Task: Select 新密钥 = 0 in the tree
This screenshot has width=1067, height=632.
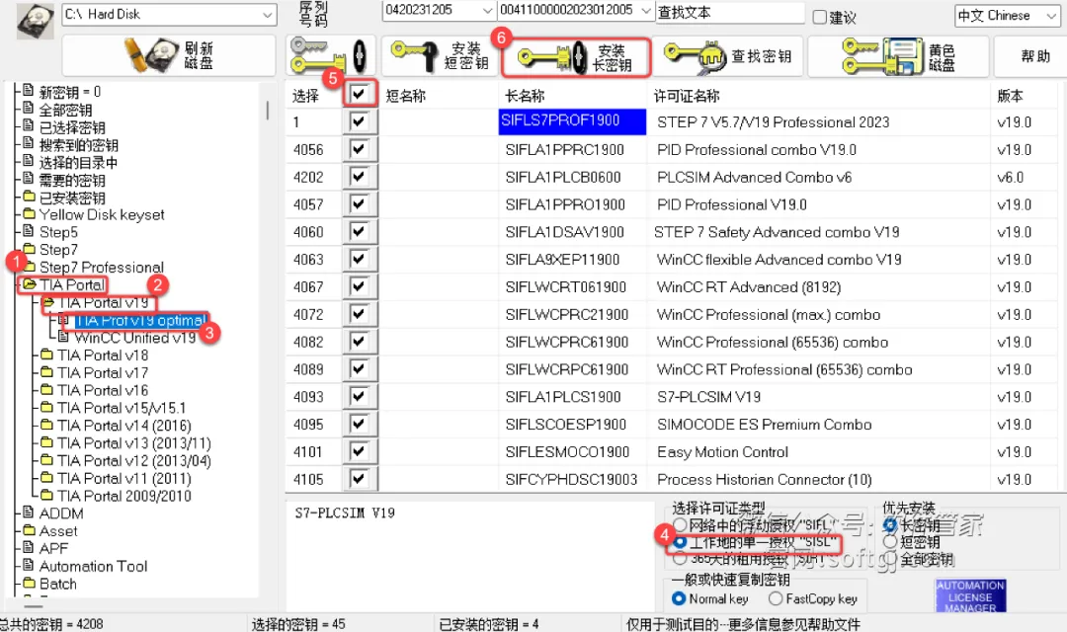Action: tap(69, 92)
